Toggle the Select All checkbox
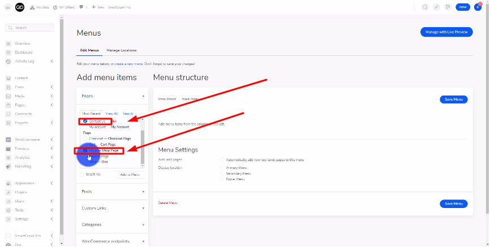 82,175
